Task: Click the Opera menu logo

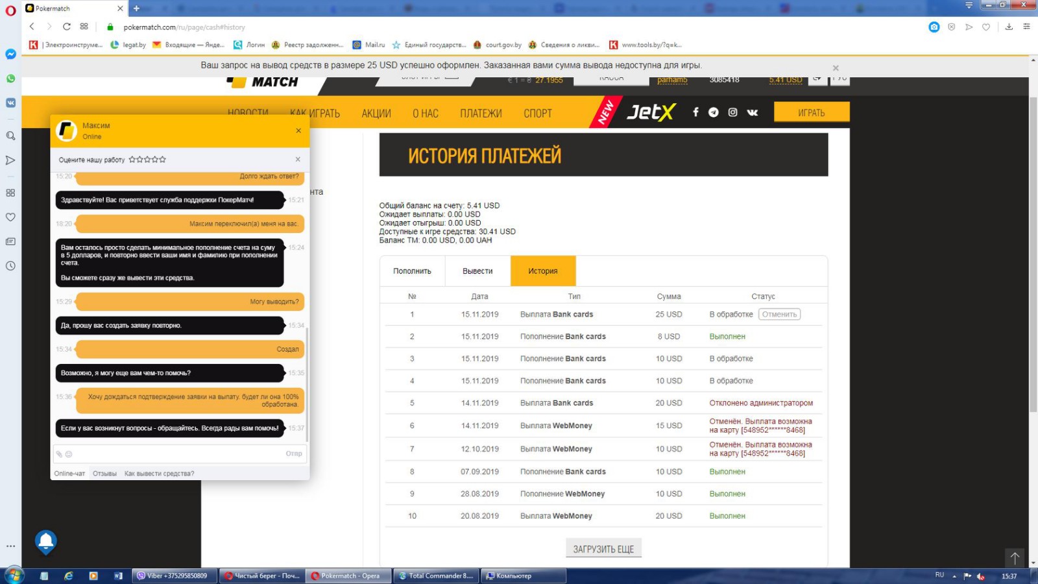Action: click(x=10, y=10)
